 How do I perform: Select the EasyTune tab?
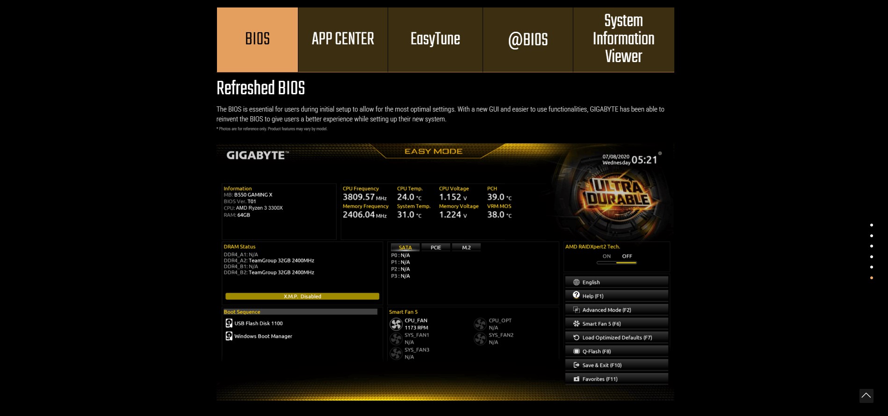[435, 40]
